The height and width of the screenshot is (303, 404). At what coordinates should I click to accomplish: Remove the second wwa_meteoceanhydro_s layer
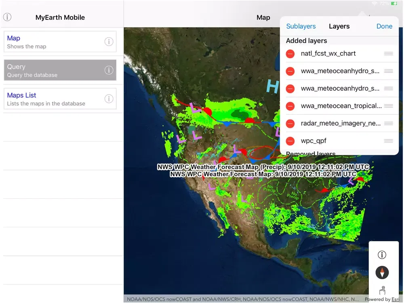(290, 89)
